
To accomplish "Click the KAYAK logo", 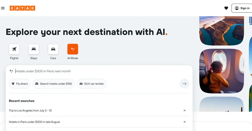I will (x=22, y=8).
